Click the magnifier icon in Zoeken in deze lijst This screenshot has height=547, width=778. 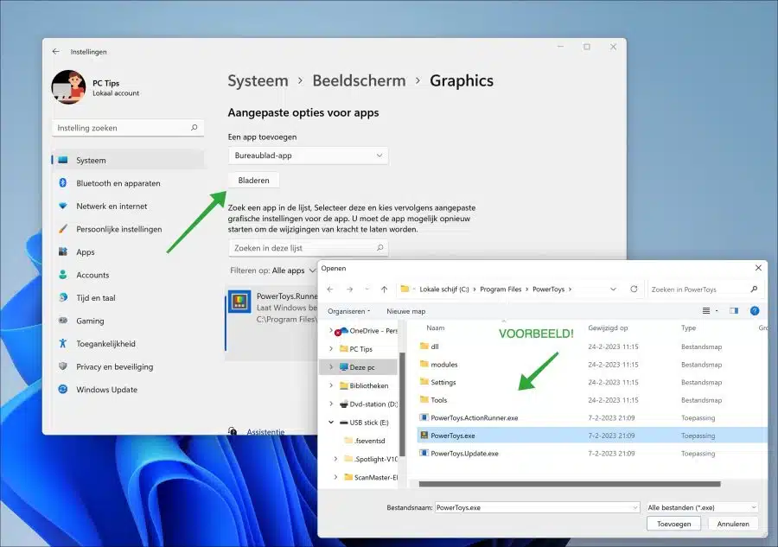point(380,247)
